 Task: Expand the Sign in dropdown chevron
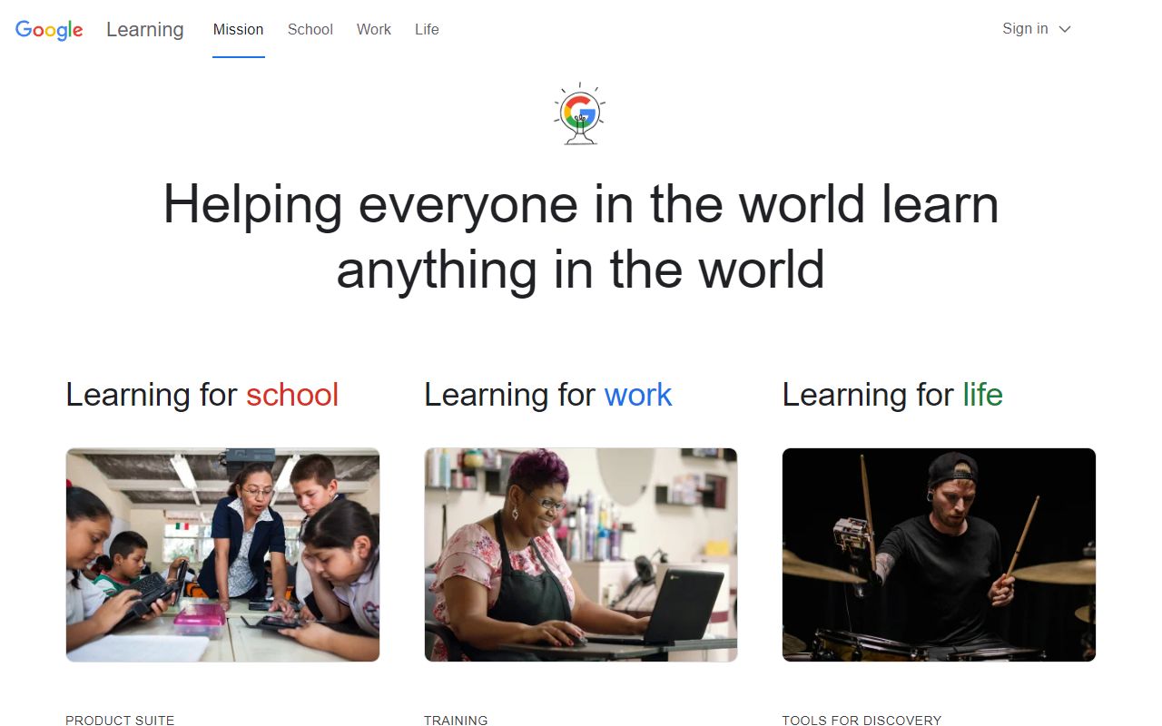[1065, 29]
